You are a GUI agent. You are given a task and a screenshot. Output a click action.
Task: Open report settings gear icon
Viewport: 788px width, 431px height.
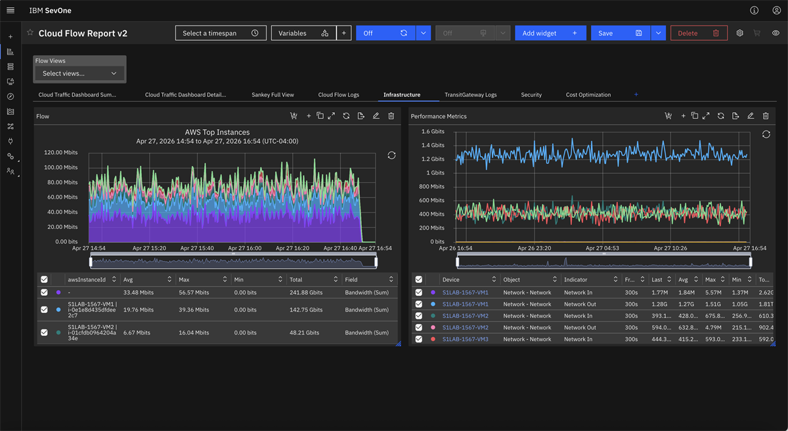739,33
